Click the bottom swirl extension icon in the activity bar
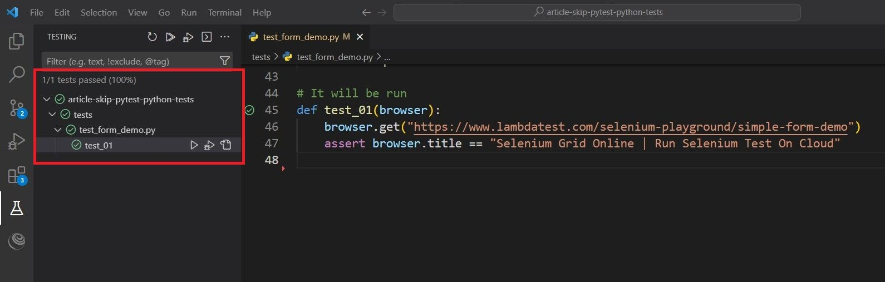Screen dimensions: 885x282 coord(17,241)
